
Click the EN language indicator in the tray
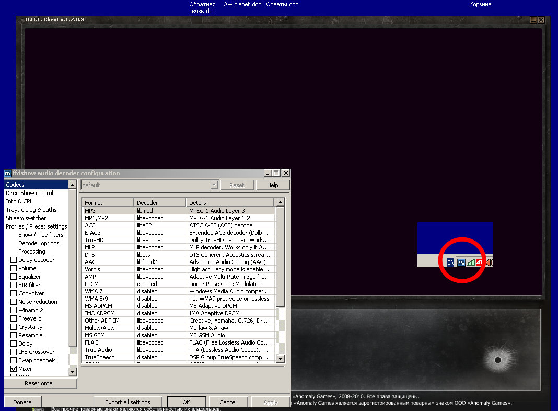click(450, 262)
